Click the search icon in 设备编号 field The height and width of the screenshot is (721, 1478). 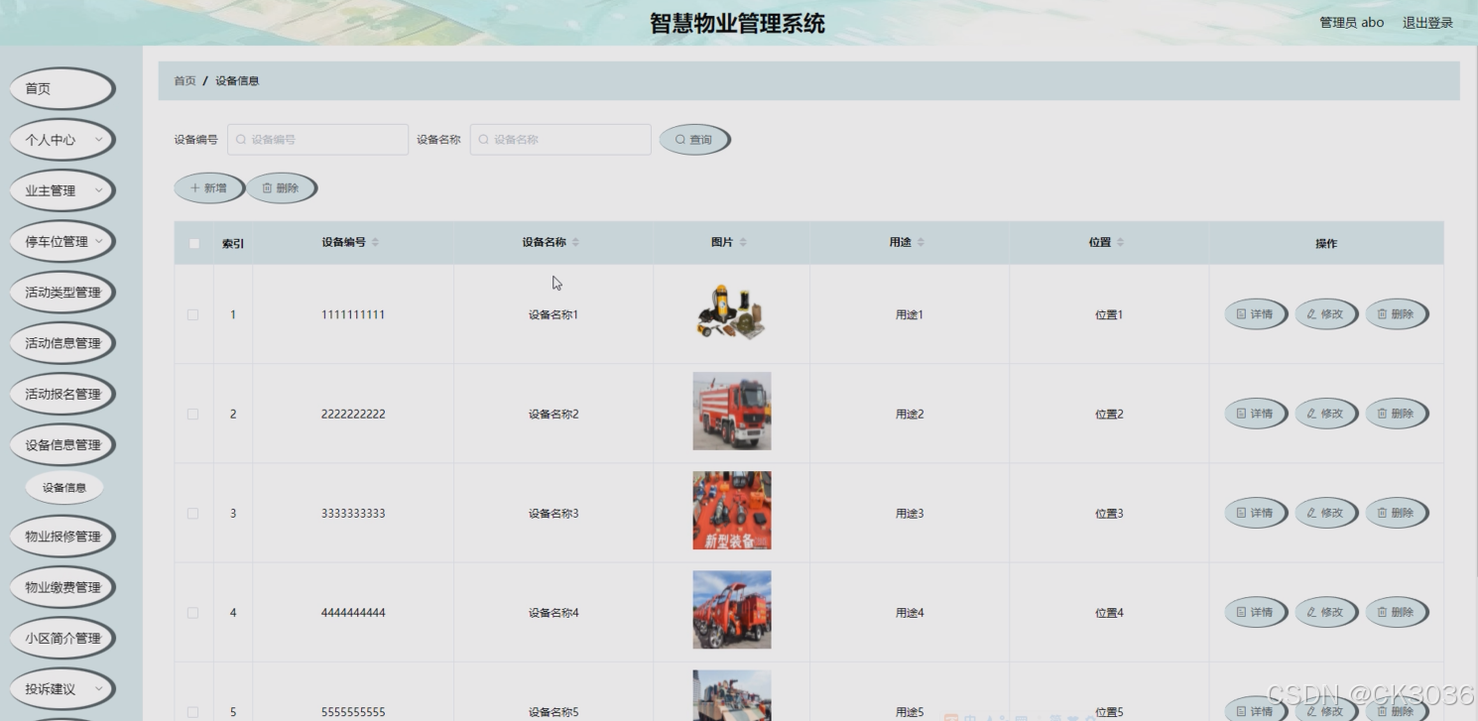(240, 140)
